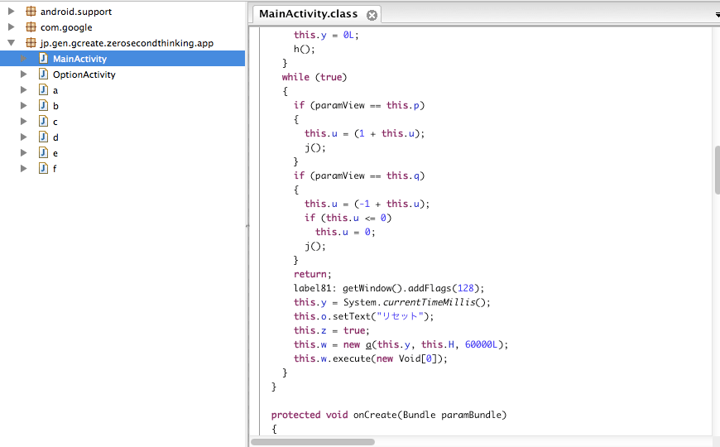Click the OptionActivity class file icon

(43, 74)
